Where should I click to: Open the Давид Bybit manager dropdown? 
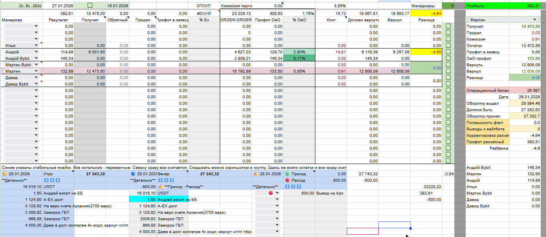(x=36, y=84)
